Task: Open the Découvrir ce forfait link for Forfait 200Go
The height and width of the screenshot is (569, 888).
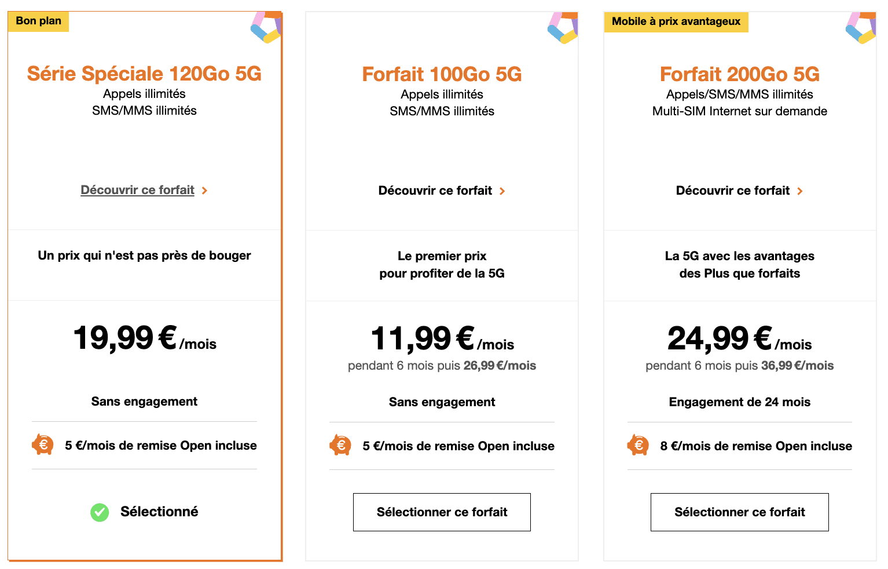Action: [732, 191]
